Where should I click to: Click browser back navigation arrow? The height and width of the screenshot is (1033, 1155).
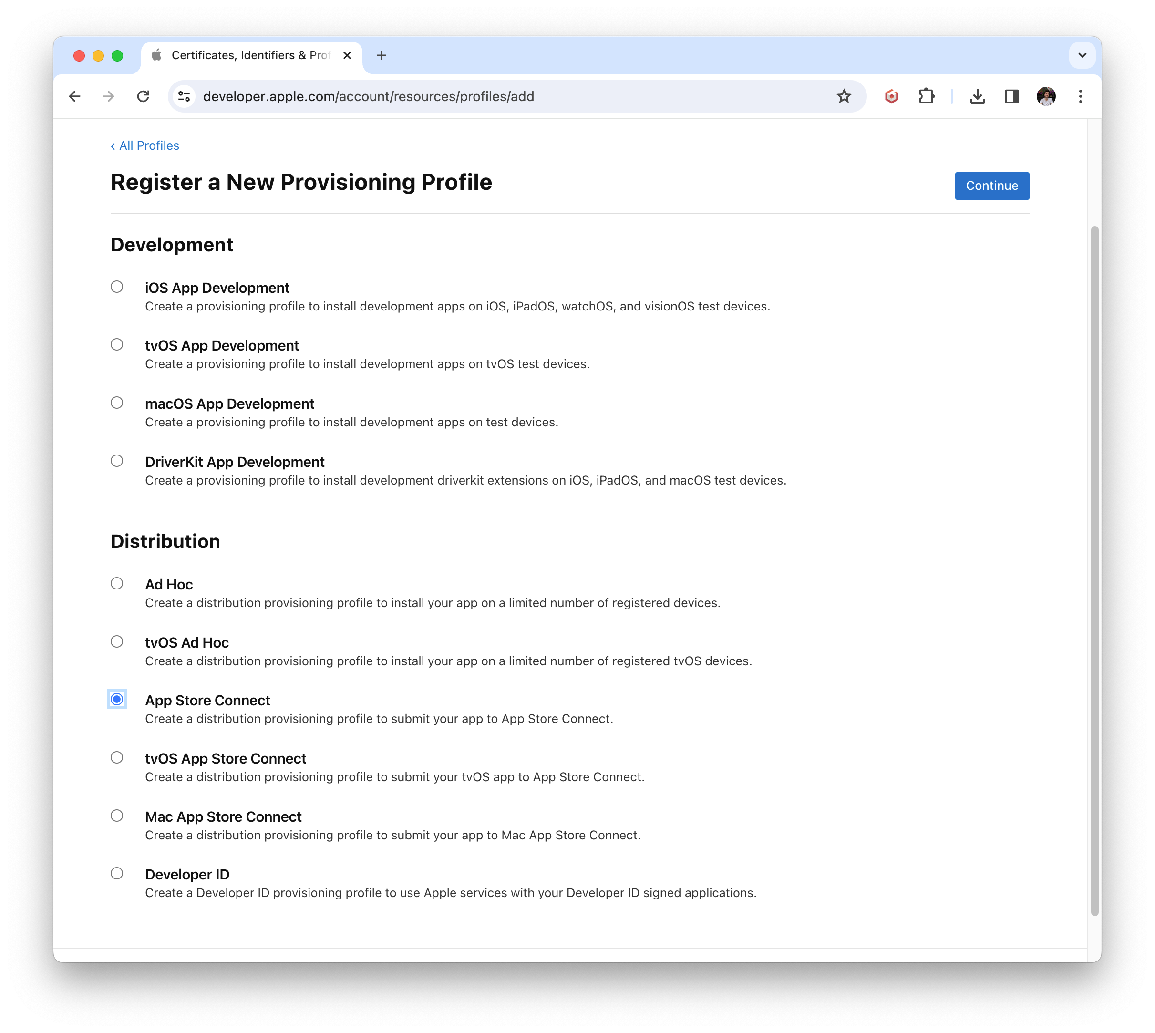(77, 96)
